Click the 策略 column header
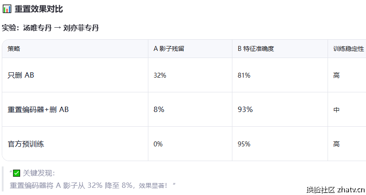Screen dimensions: 366x195 pyautogui.click(x=14, y=49)
